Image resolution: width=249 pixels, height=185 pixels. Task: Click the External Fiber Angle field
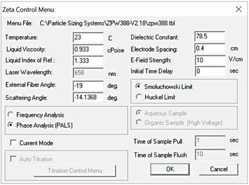pos(88,85)
